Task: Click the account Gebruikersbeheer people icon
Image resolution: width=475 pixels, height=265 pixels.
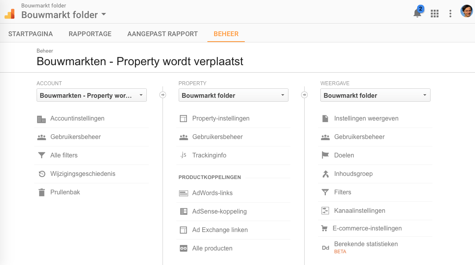Action: click(x=41, y=137)
